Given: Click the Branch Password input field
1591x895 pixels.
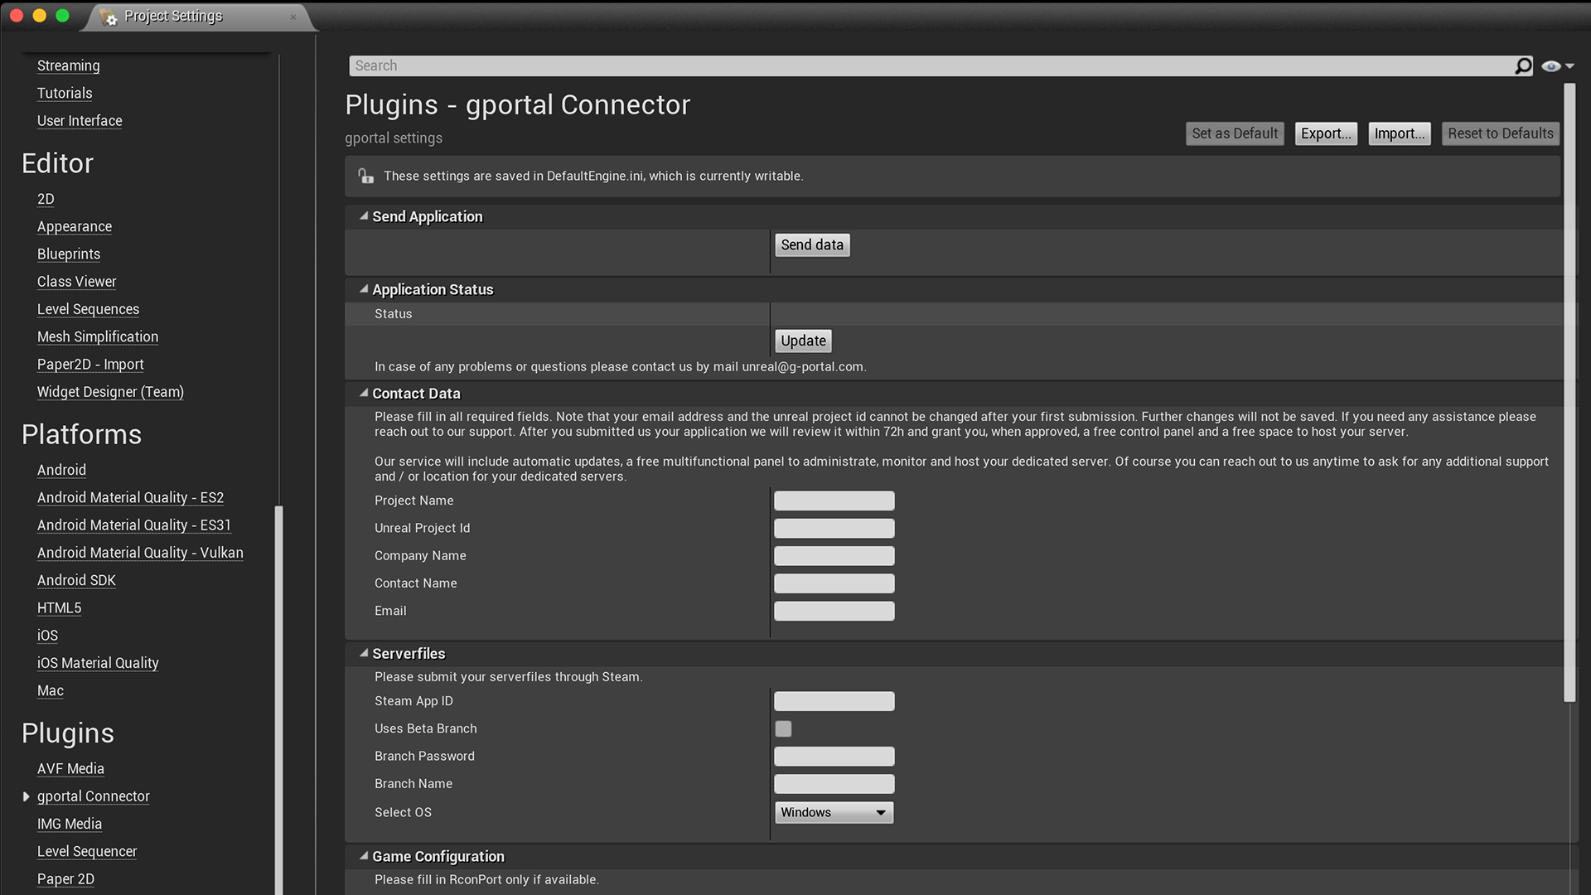Looking at the screenshot, I should (834, 756).
